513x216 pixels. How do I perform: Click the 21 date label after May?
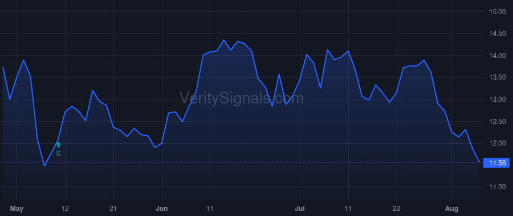(113, 208)
